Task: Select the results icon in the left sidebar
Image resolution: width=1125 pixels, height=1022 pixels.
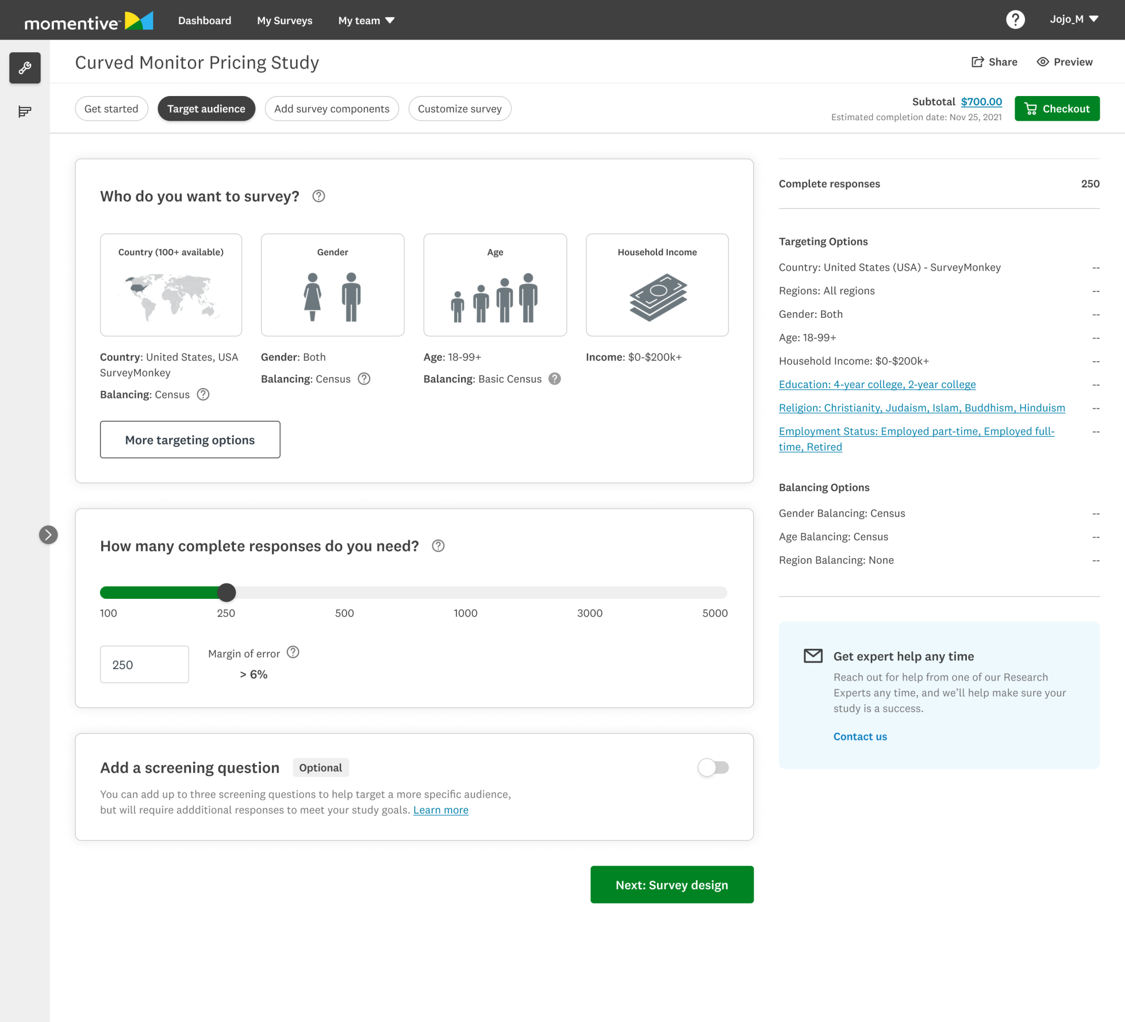Action: pyautogui.click(x=25, y=111)
